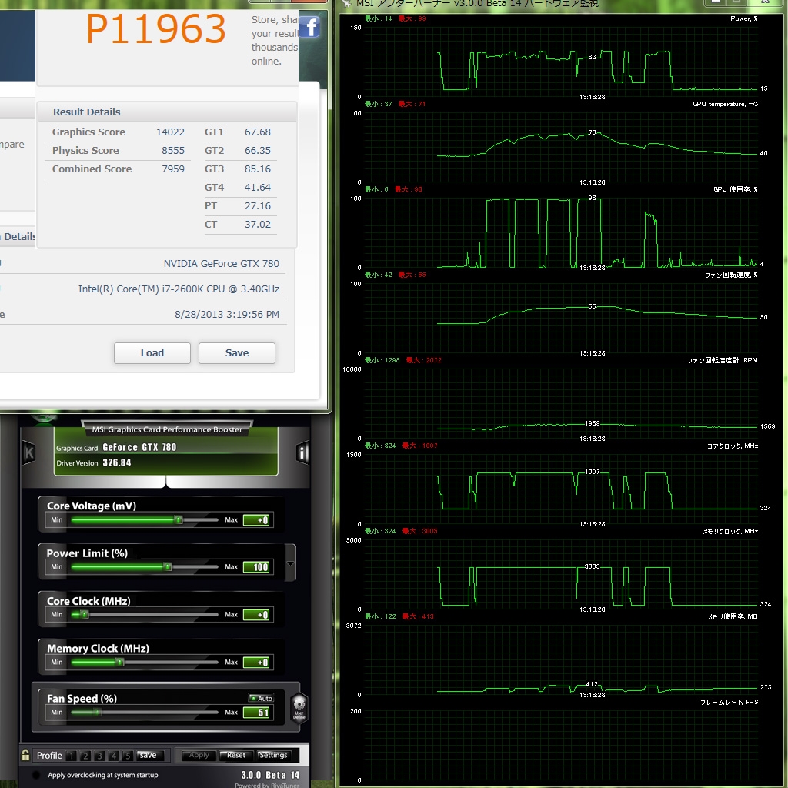The image size is (788, 788).
Task: Click the Apply button in Afterburner
Action: (199, 756)
